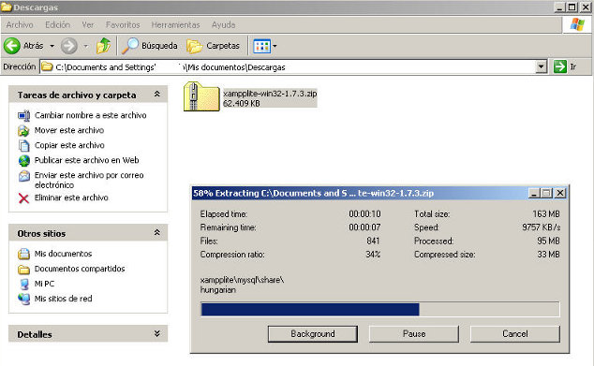Click the 62.409 KB file size
This screenshot has height=366, width=594.
click(x=242, y=103)
